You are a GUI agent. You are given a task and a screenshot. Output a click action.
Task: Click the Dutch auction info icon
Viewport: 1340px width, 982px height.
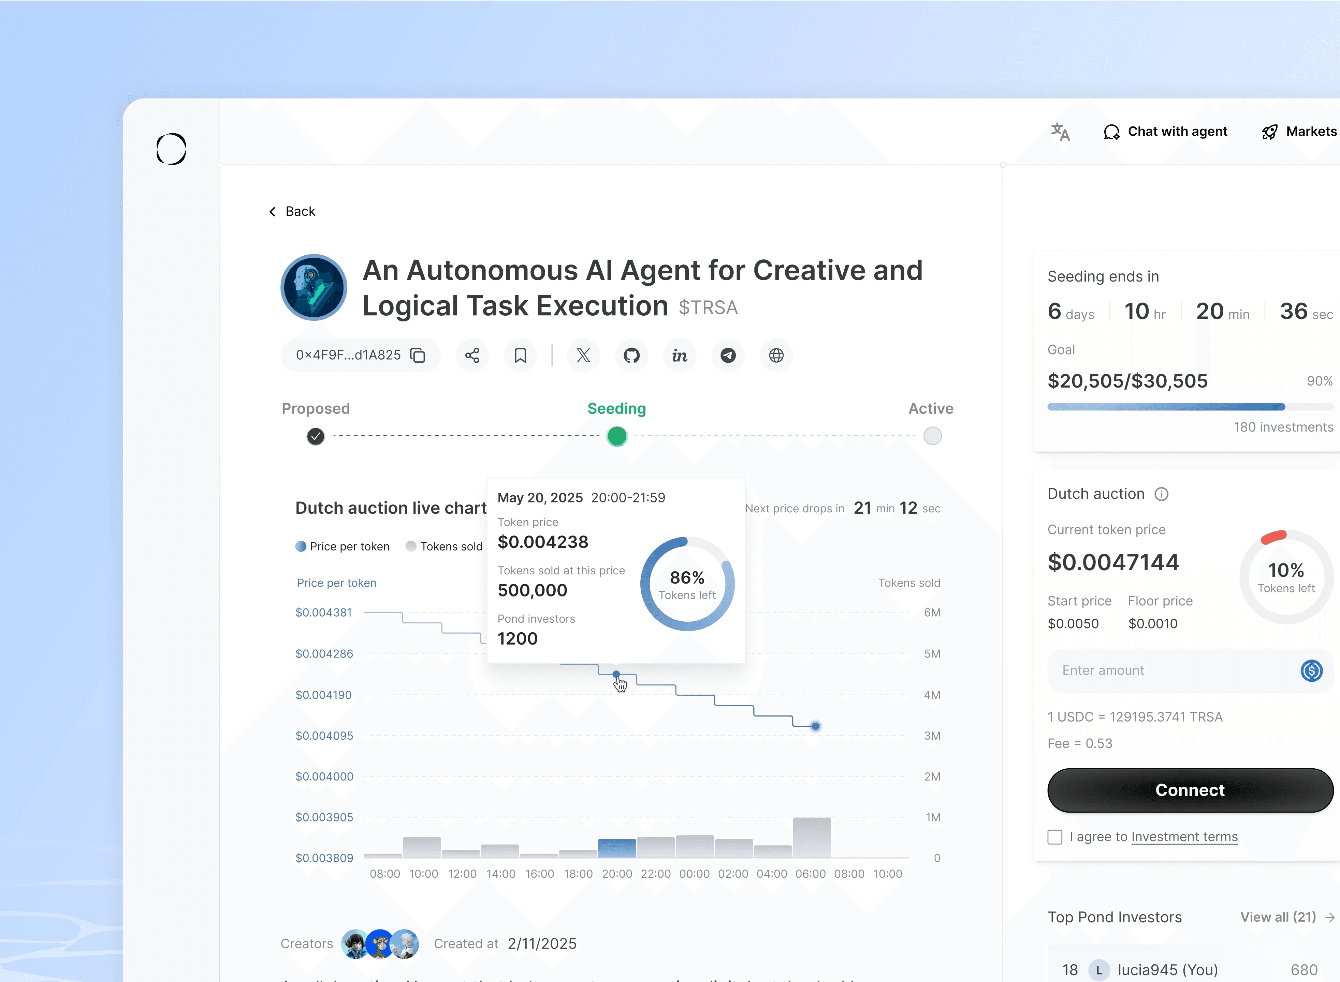[x=1162, y=494]
